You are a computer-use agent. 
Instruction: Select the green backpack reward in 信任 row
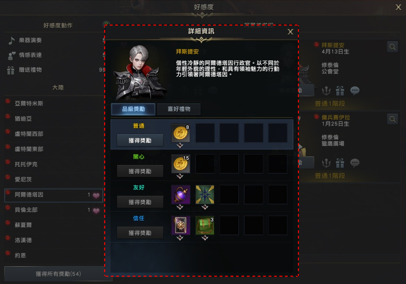pos(205,225)
